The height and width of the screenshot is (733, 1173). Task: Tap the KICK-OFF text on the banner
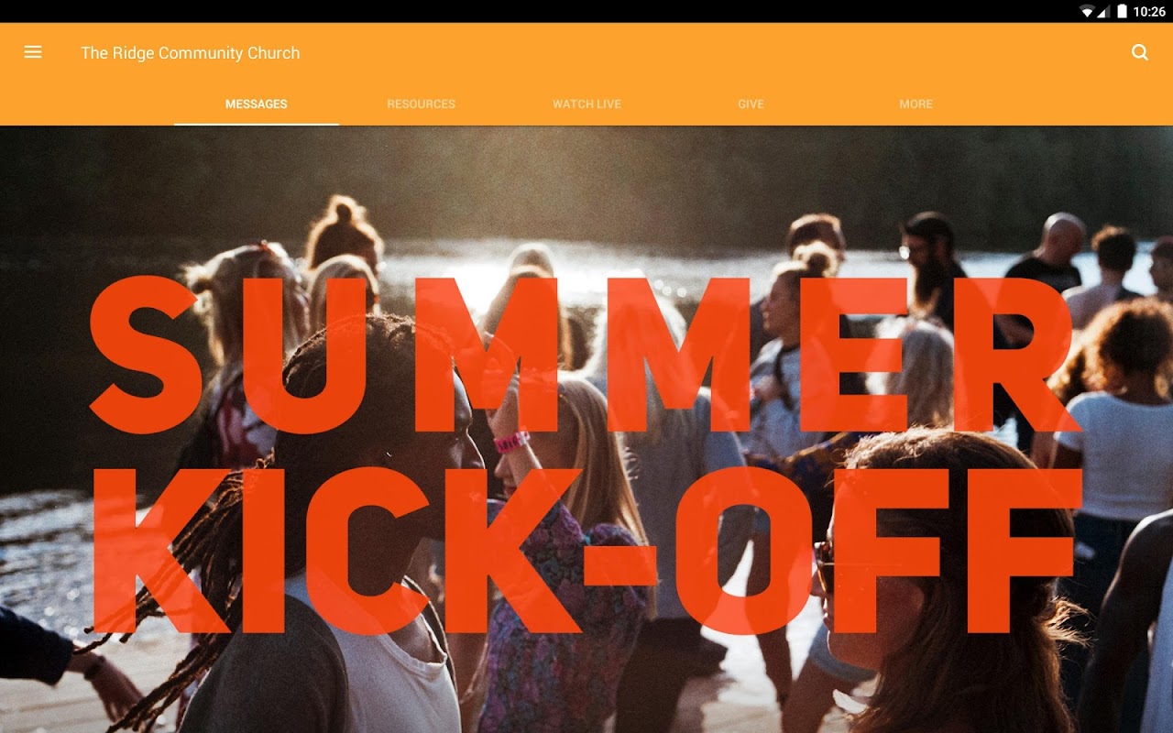click(x=586, y=550)
